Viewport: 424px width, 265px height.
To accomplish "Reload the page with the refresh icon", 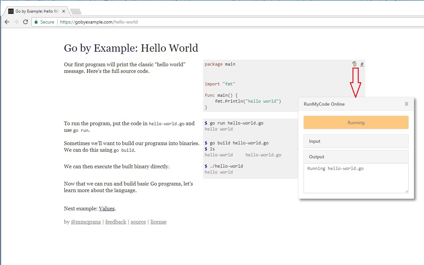I will pos(26,22).
